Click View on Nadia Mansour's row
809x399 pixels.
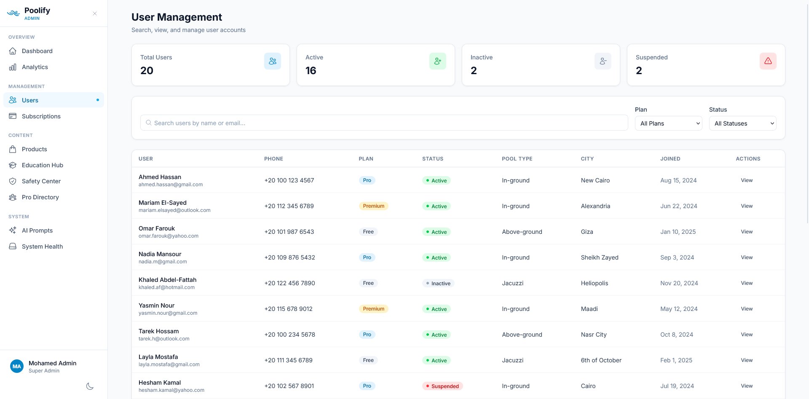coord(747,257)
